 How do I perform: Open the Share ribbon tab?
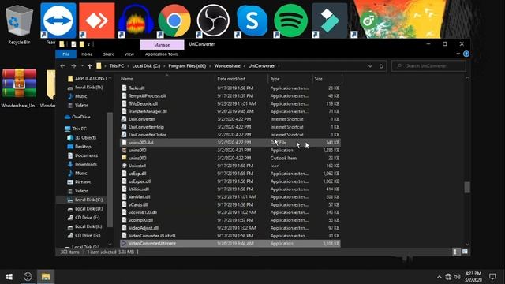pyautogui.click(x=109, y=54)
